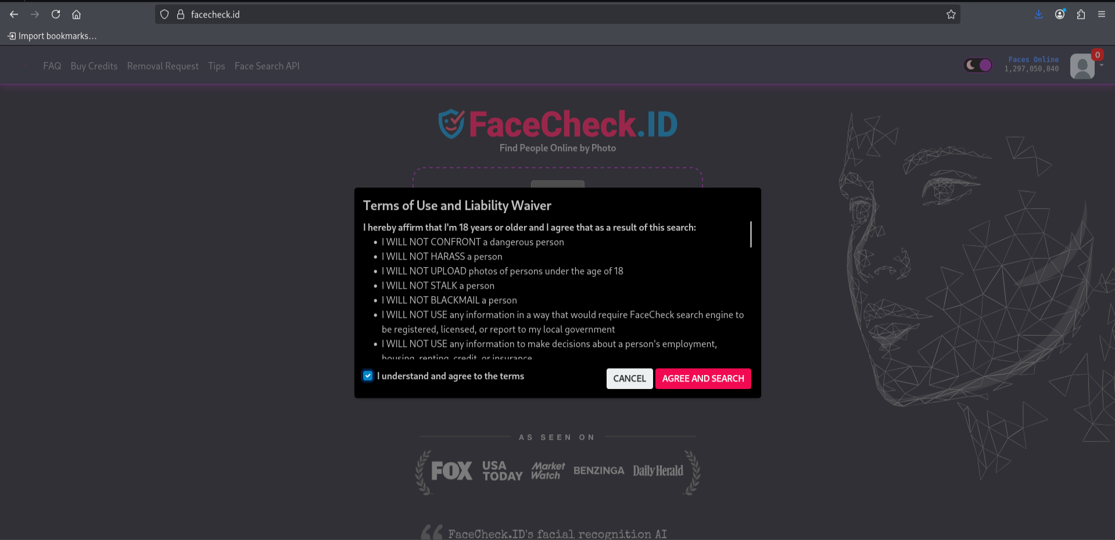Click the FaceCheck.ID shield logo
The height and width of the screenshot is (540, 1115).
point(451,124)
